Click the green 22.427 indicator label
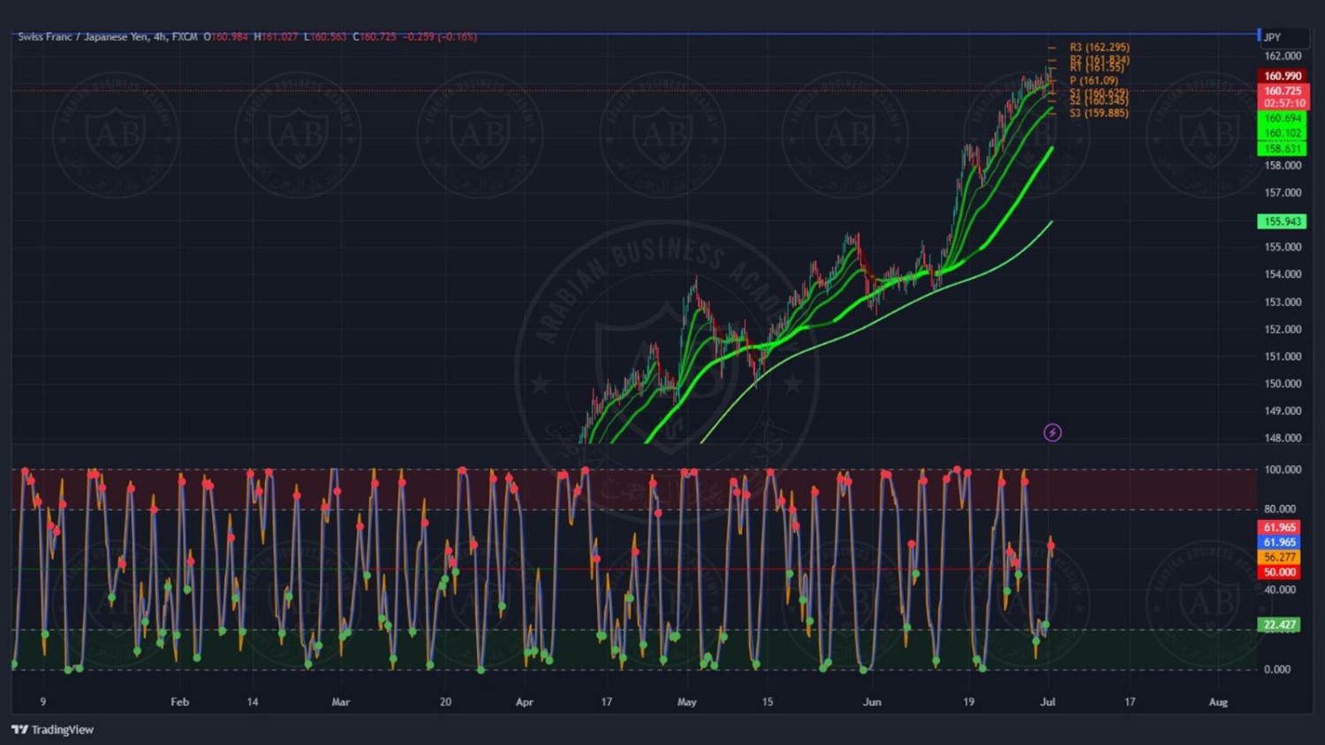This screenshot has width=1325, height=745. [1279, 625]
